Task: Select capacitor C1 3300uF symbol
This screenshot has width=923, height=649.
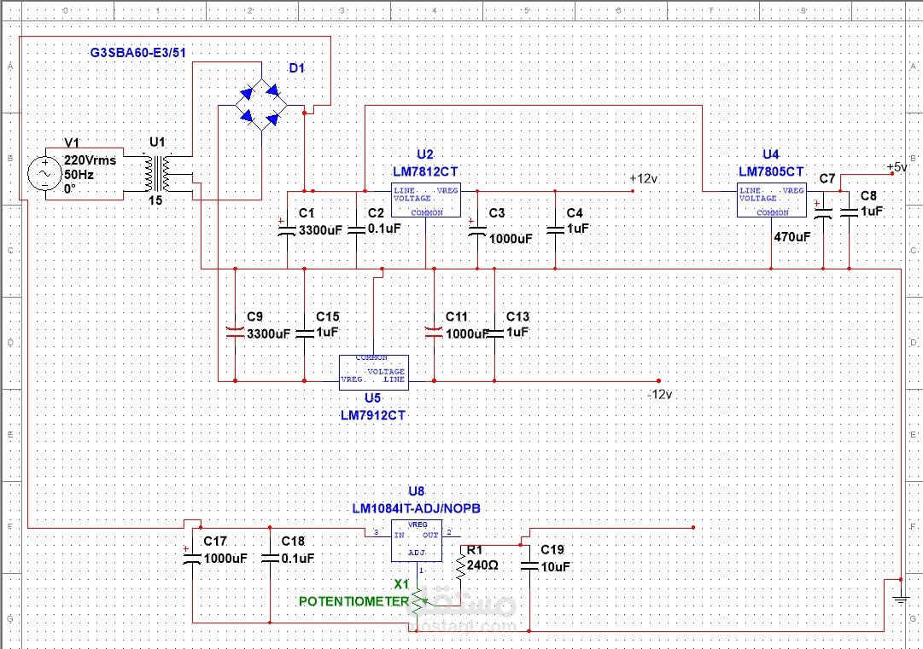Action: 287,230
